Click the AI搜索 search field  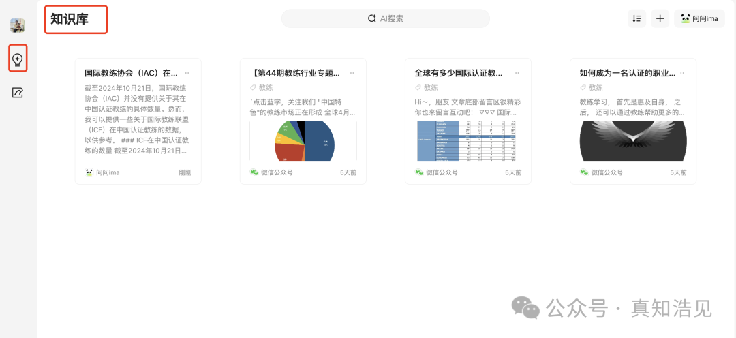pos(385,18)
